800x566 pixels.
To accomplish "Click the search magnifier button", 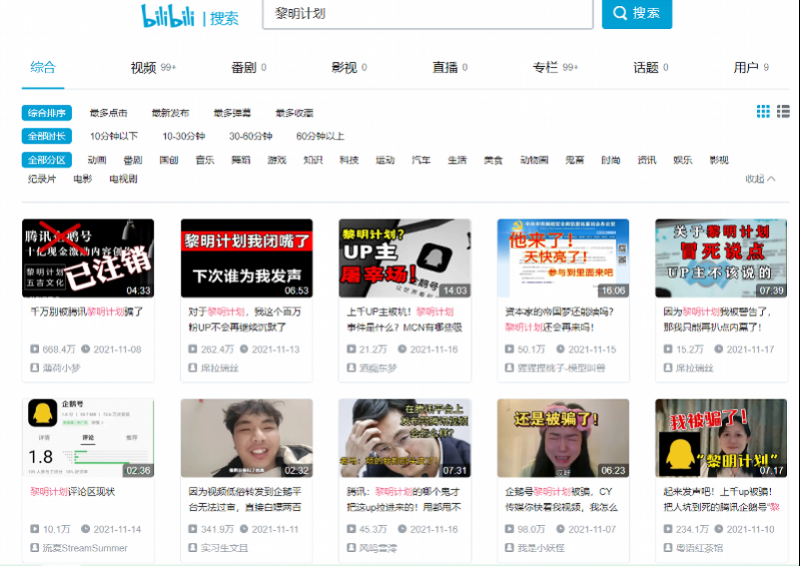I will point(637,13).
